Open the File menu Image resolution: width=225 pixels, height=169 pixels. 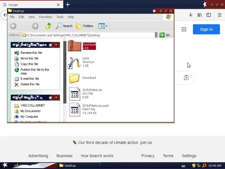12,17
